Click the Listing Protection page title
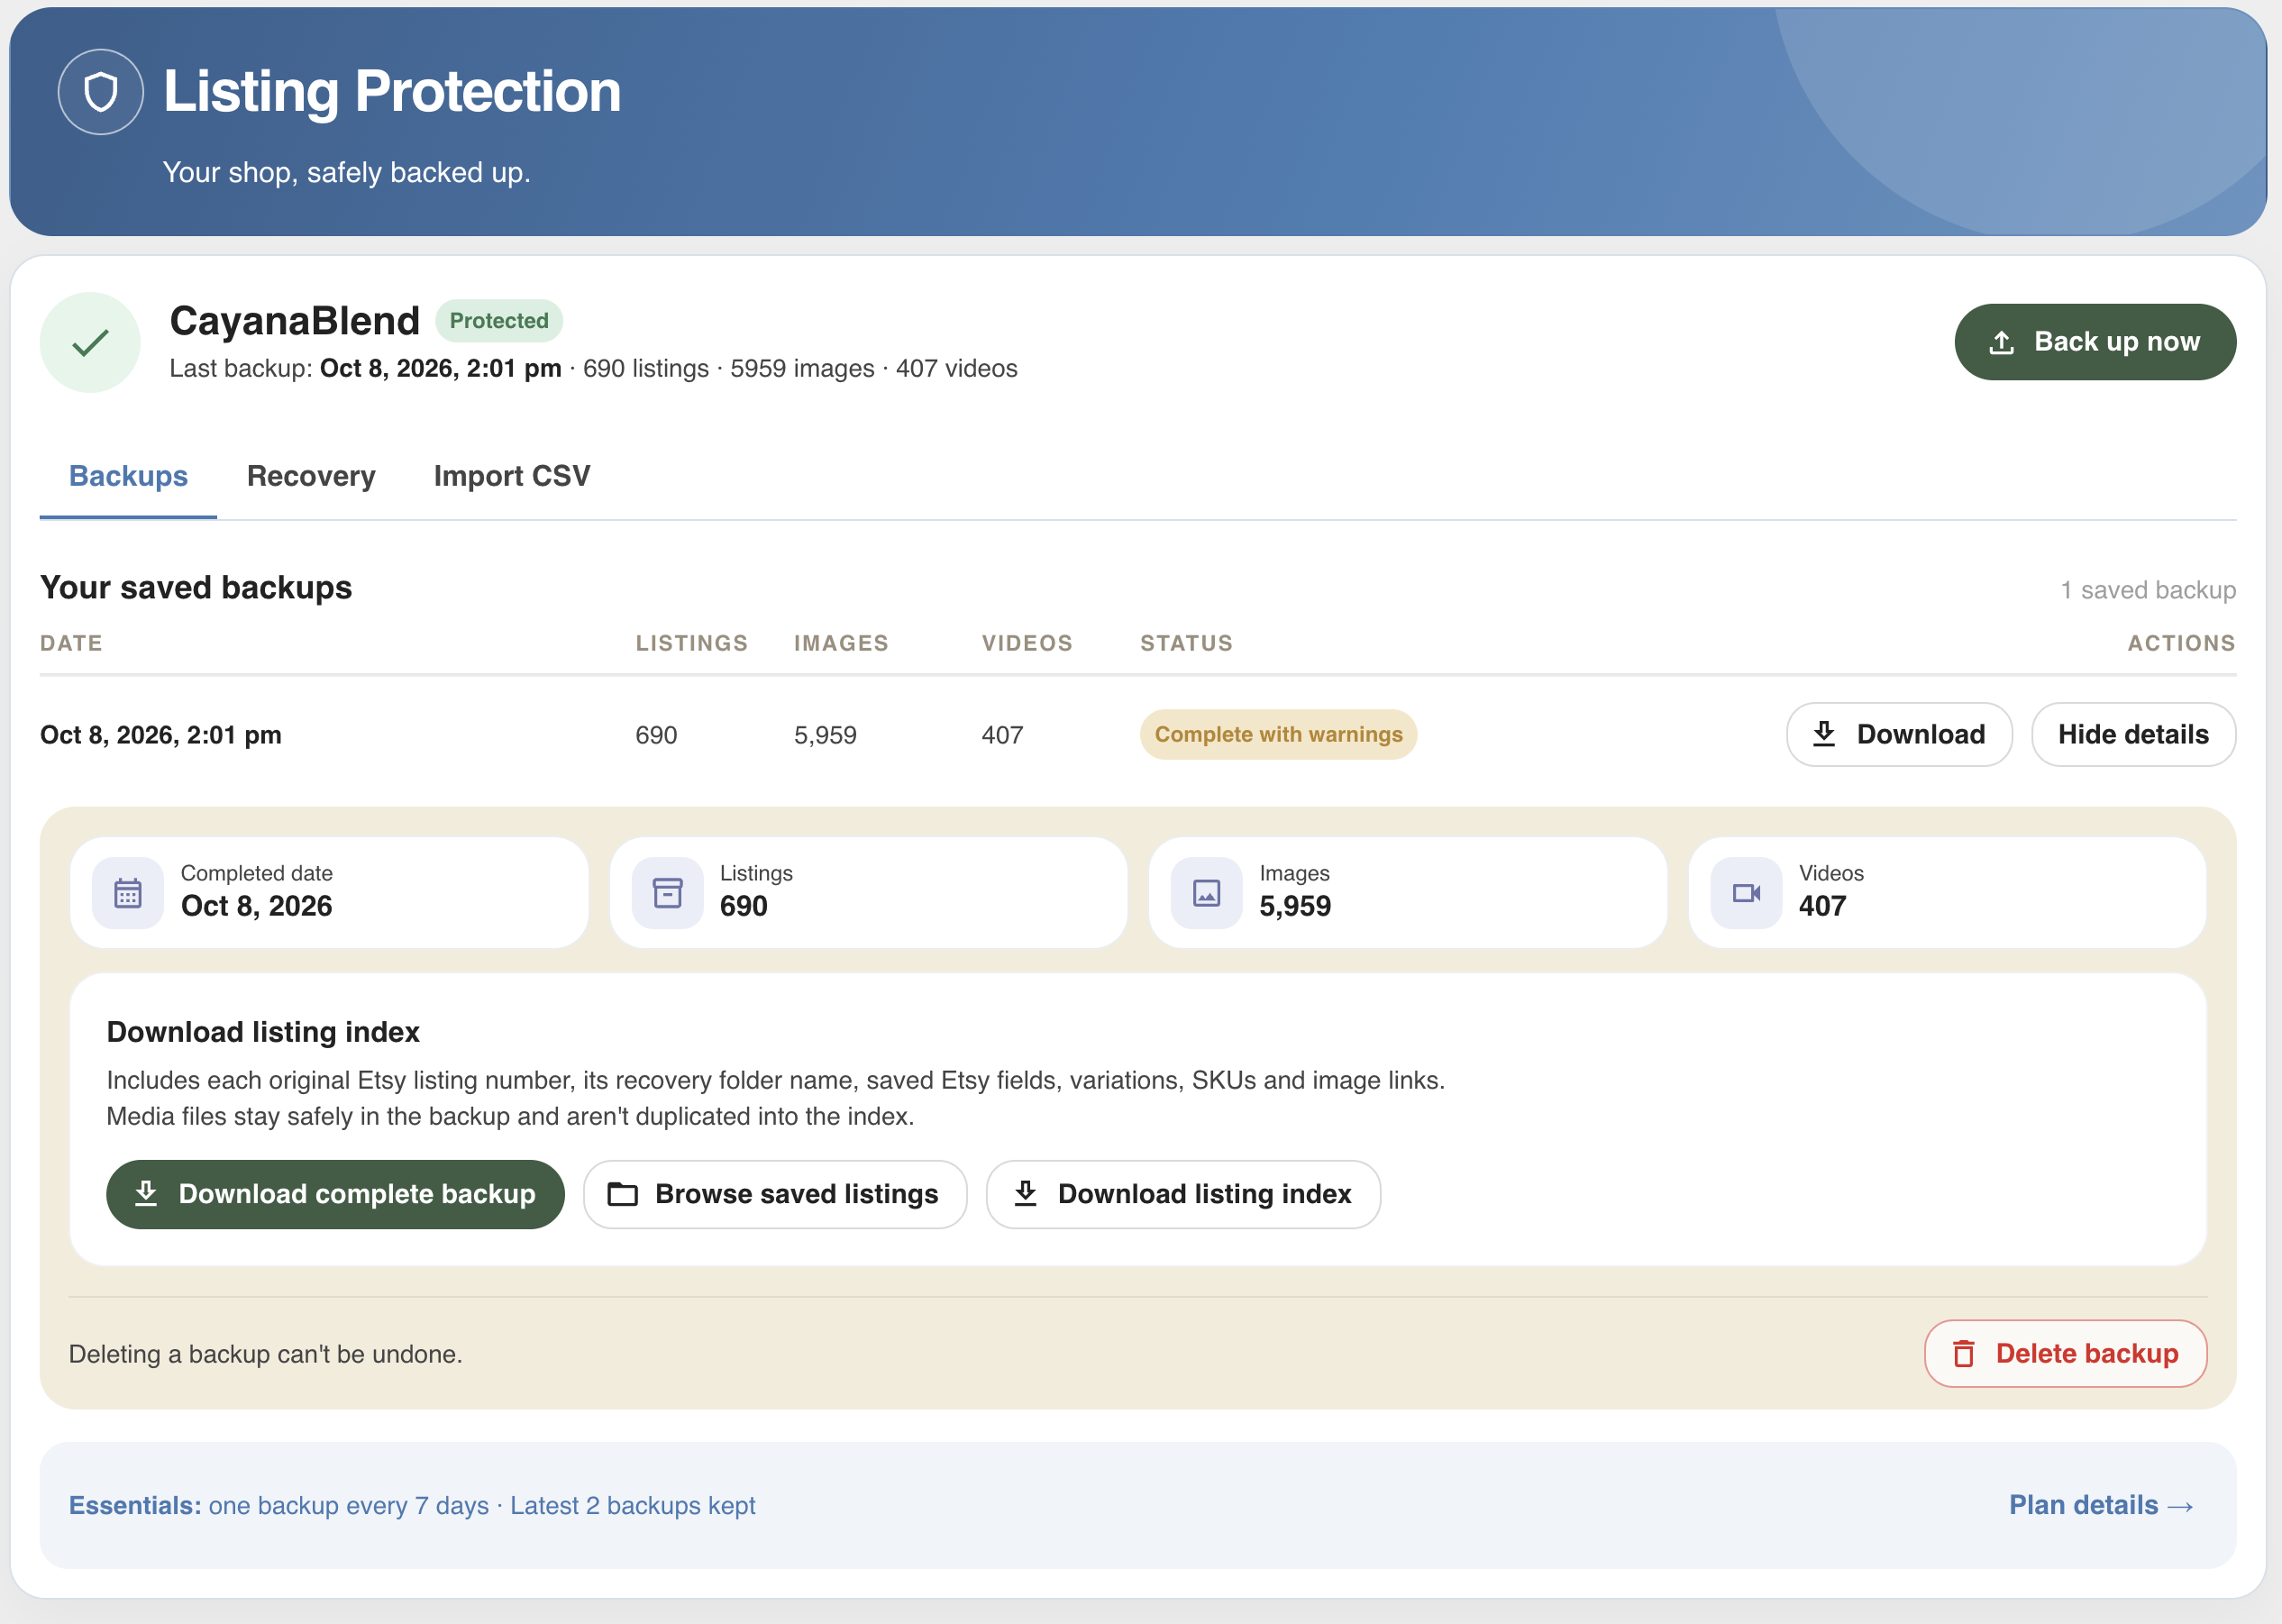This screenshot has height=1624, width=2282. (392, 91)
